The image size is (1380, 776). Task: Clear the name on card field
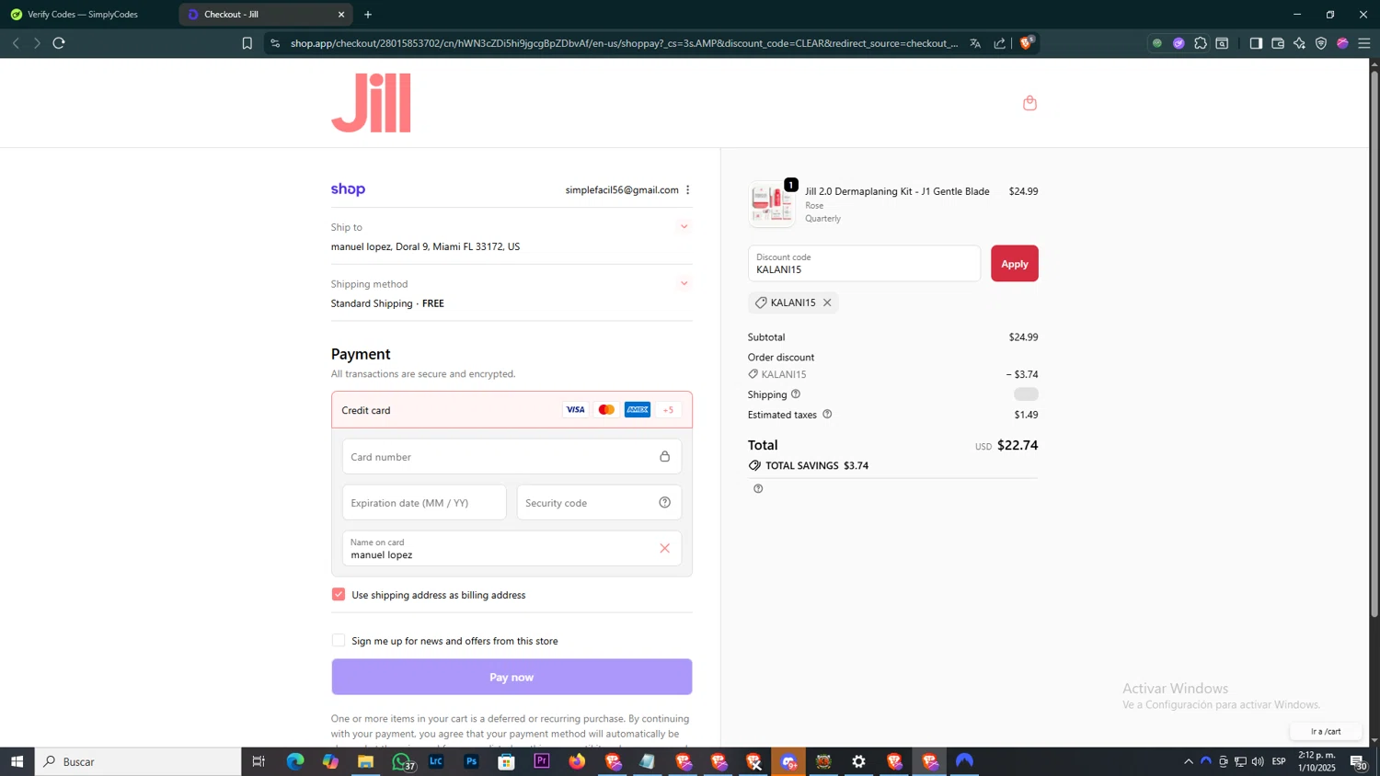[664, 548]
